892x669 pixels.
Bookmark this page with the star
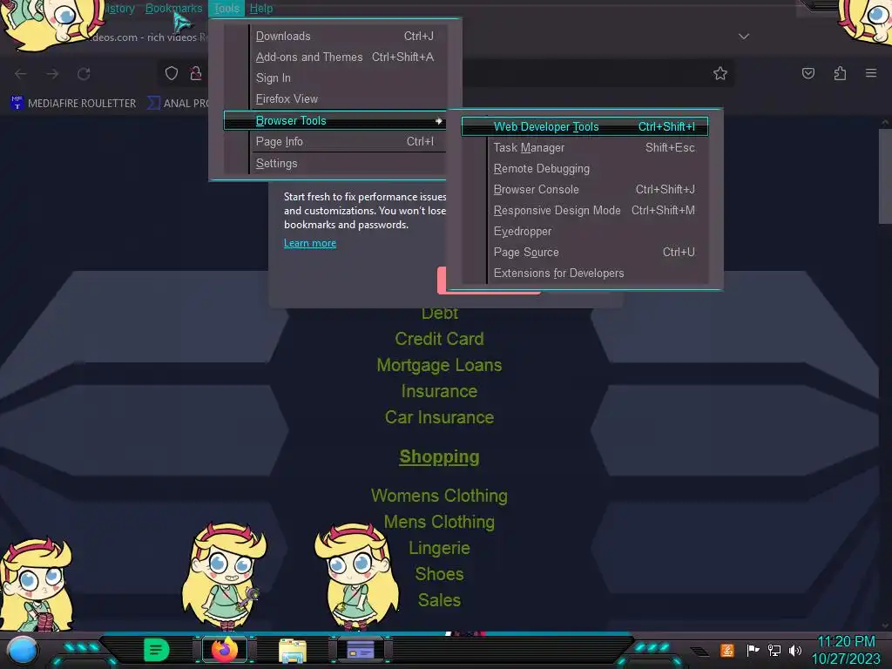click(x=720, y=73)
